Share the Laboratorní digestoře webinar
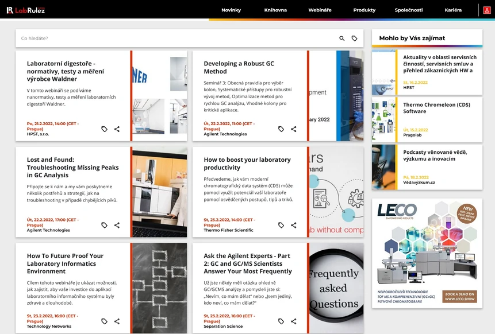The image size is (495, 334). tap(117, 129)
